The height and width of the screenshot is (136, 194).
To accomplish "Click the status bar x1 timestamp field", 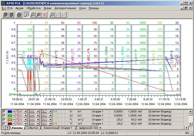I will pos(84,133).
